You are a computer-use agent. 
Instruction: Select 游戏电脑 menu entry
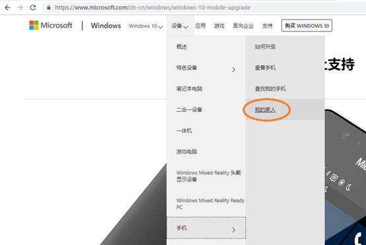pos(206,151)
